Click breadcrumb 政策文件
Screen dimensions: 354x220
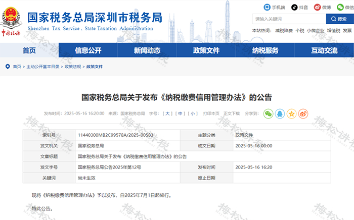[x=95, y=67]
